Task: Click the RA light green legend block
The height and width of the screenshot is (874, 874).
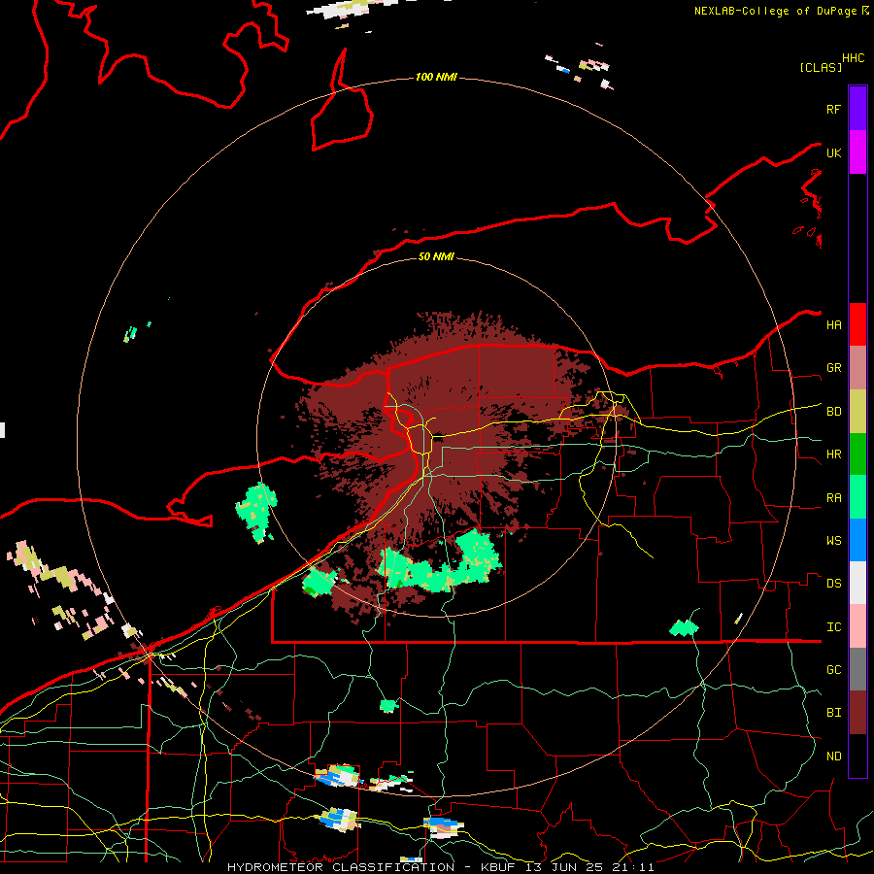Action: [x=857, y=497]
